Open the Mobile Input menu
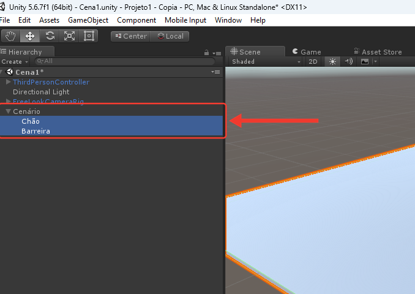The width and height of the screenshot is (415, 294). coord(185,20)
